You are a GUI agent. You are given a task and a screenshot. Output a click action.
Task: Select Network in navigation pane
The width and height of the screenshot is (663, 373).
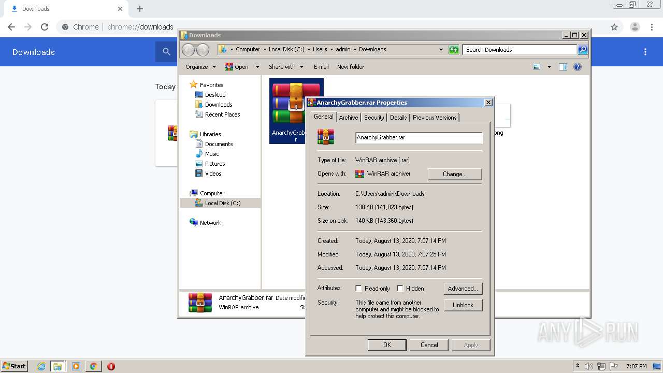click(210, 223)
